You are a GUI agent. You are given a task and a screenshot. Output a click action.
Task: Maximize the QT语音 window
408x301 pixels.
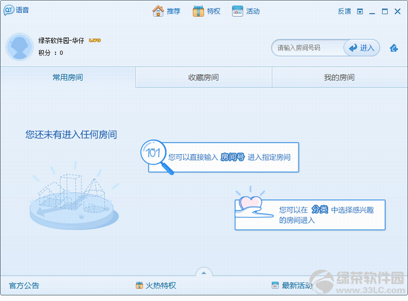[385, 12]
